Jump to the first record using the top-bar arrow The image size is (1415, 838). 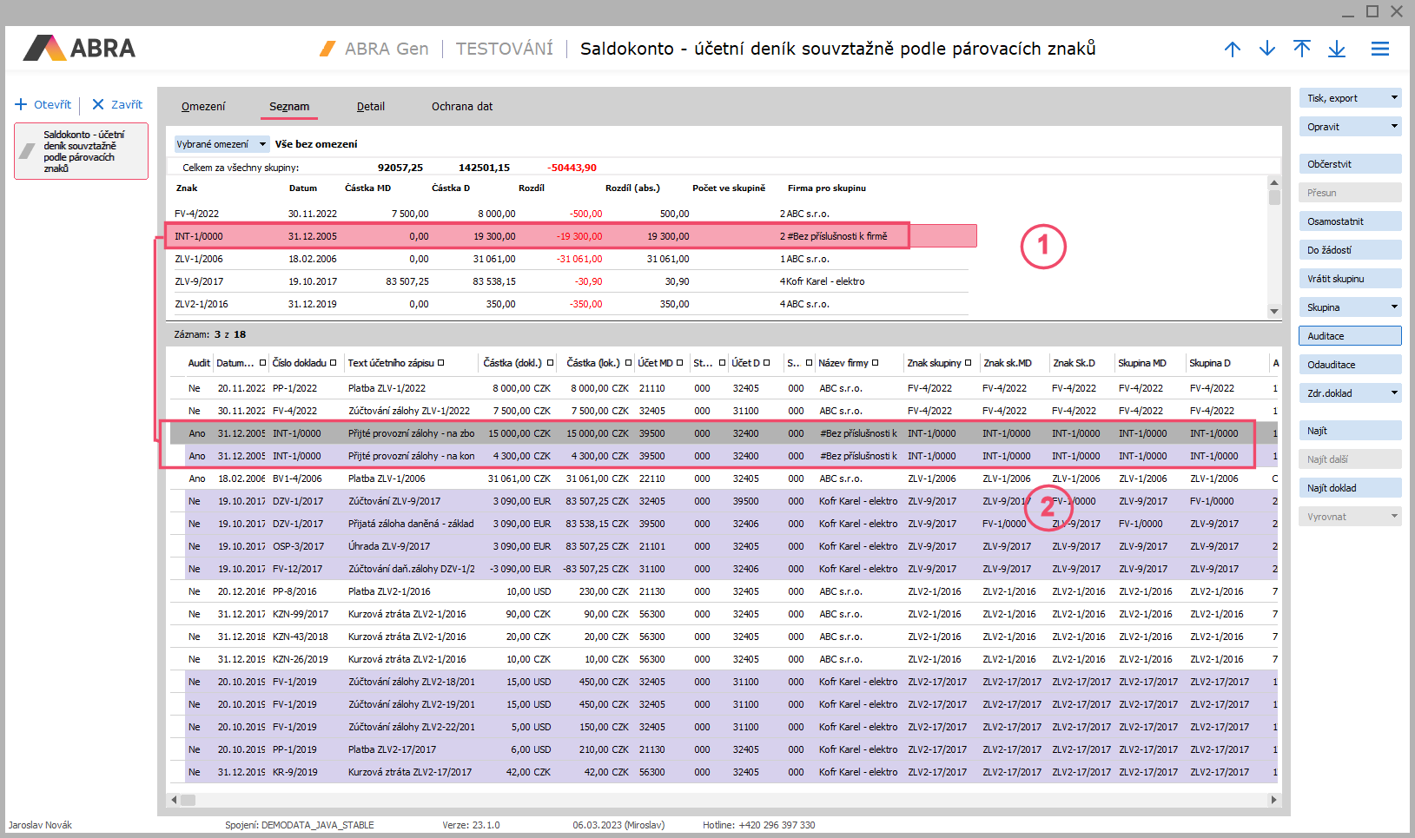[x=1301, y=49]
